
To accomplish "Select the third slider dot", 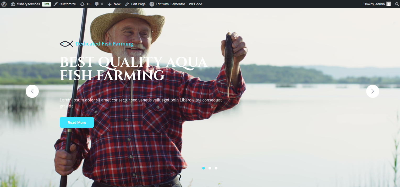I will (216, 168).
